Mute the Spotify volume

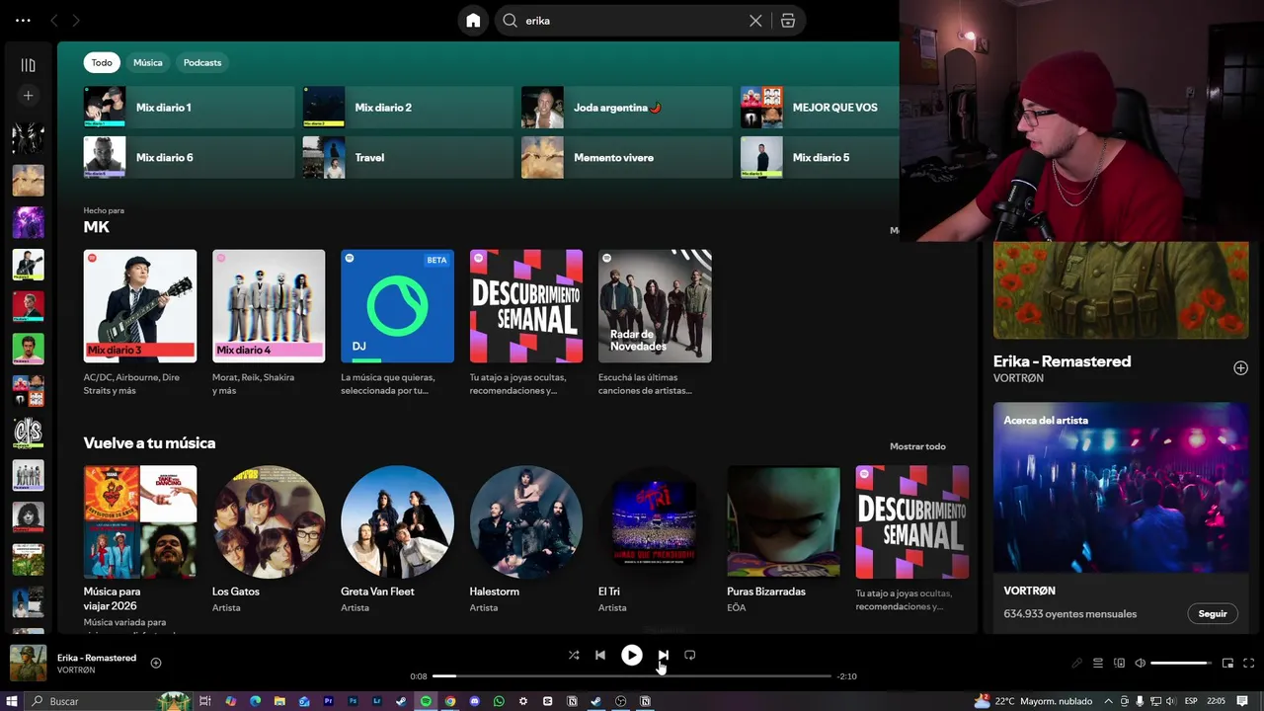(x=1141, y=663)
